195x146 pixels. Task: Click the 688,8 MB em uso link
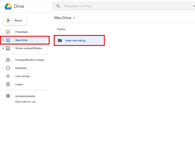[25, 102]
